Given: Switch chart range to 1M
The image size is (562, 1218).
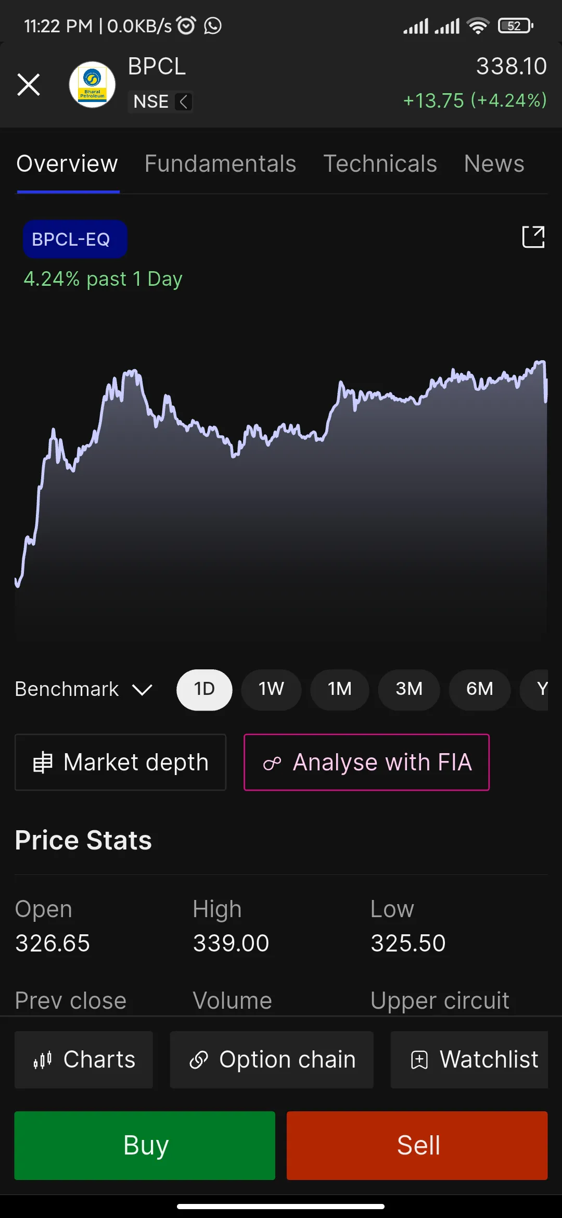Looking at the screenshot, I should click(x=339, y=689).
